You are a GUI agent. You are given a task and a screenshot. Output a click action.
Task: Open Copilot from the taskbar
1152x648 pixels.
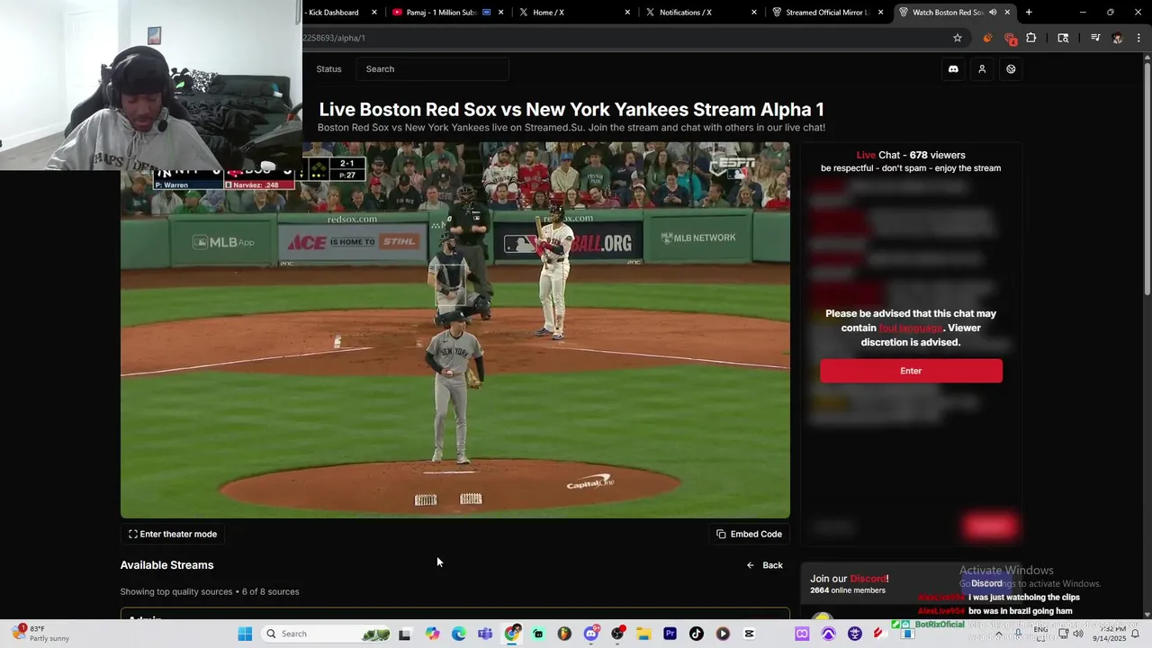(433, 634)
